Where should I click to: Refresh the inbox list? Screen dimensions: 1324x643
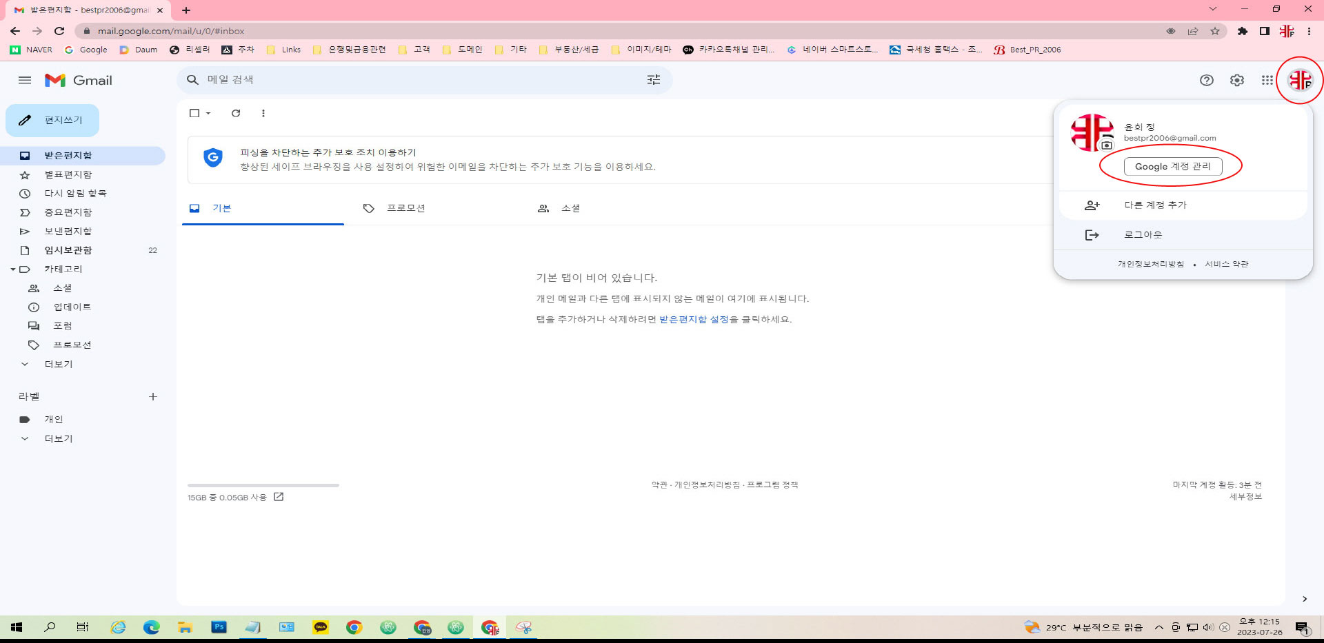pyautogui.click(x=236, y=113)
